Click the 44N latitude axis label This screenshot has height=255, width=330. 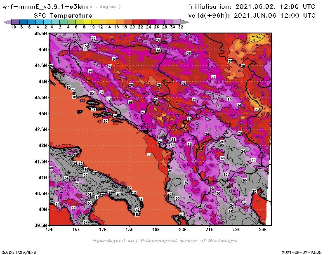point(42,81)
